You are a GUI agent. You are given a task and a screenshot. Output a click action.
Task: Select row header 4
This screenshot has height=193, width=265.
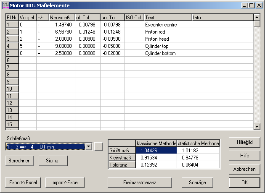coord(12,46)
